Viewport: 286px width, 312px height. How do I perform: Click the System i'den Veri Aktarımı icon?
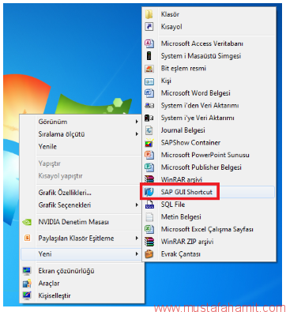point(149,105)
